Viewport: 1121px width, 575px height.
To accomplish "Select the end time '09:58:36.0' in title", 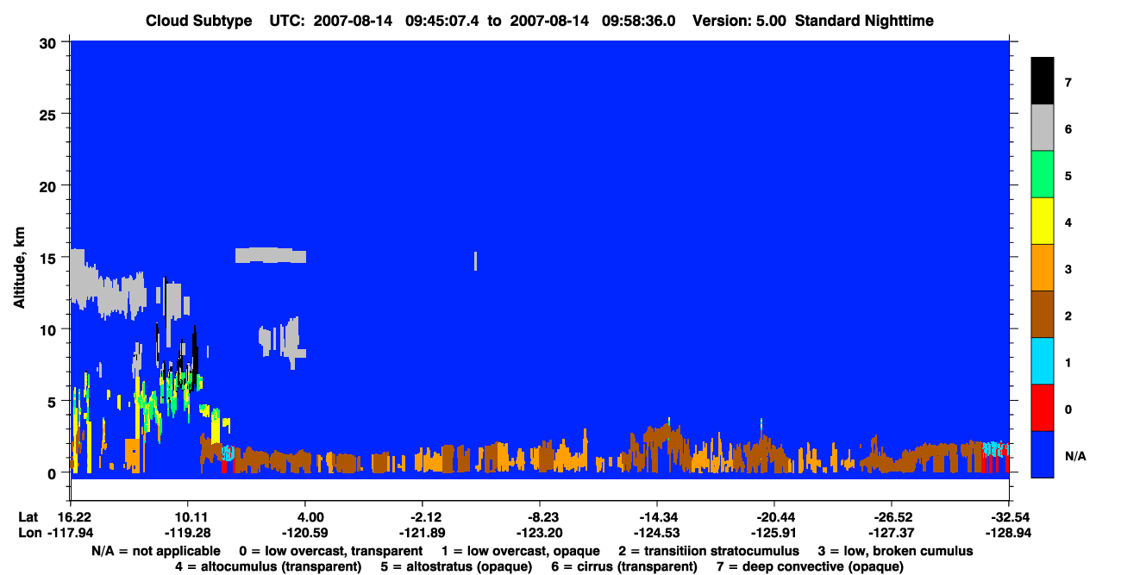I will point(637,21).
